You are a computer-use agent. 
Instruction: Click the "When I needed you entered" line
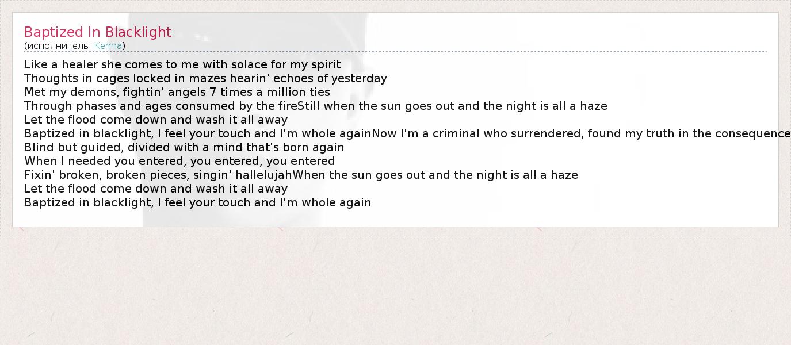coord(179,161)
